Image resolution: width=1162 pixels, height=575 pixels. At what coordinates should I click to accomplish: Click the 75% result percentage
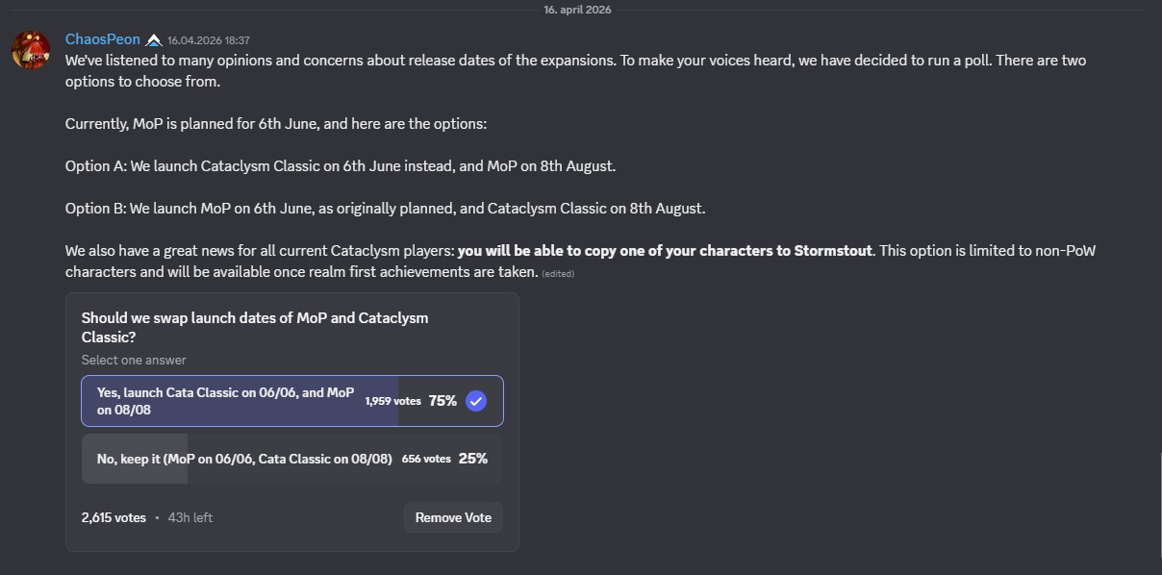click(x=442, y=401)
